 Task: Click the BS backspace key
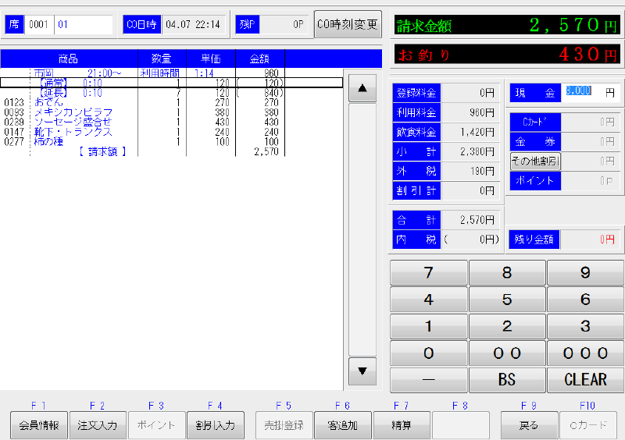coord(507,380)
